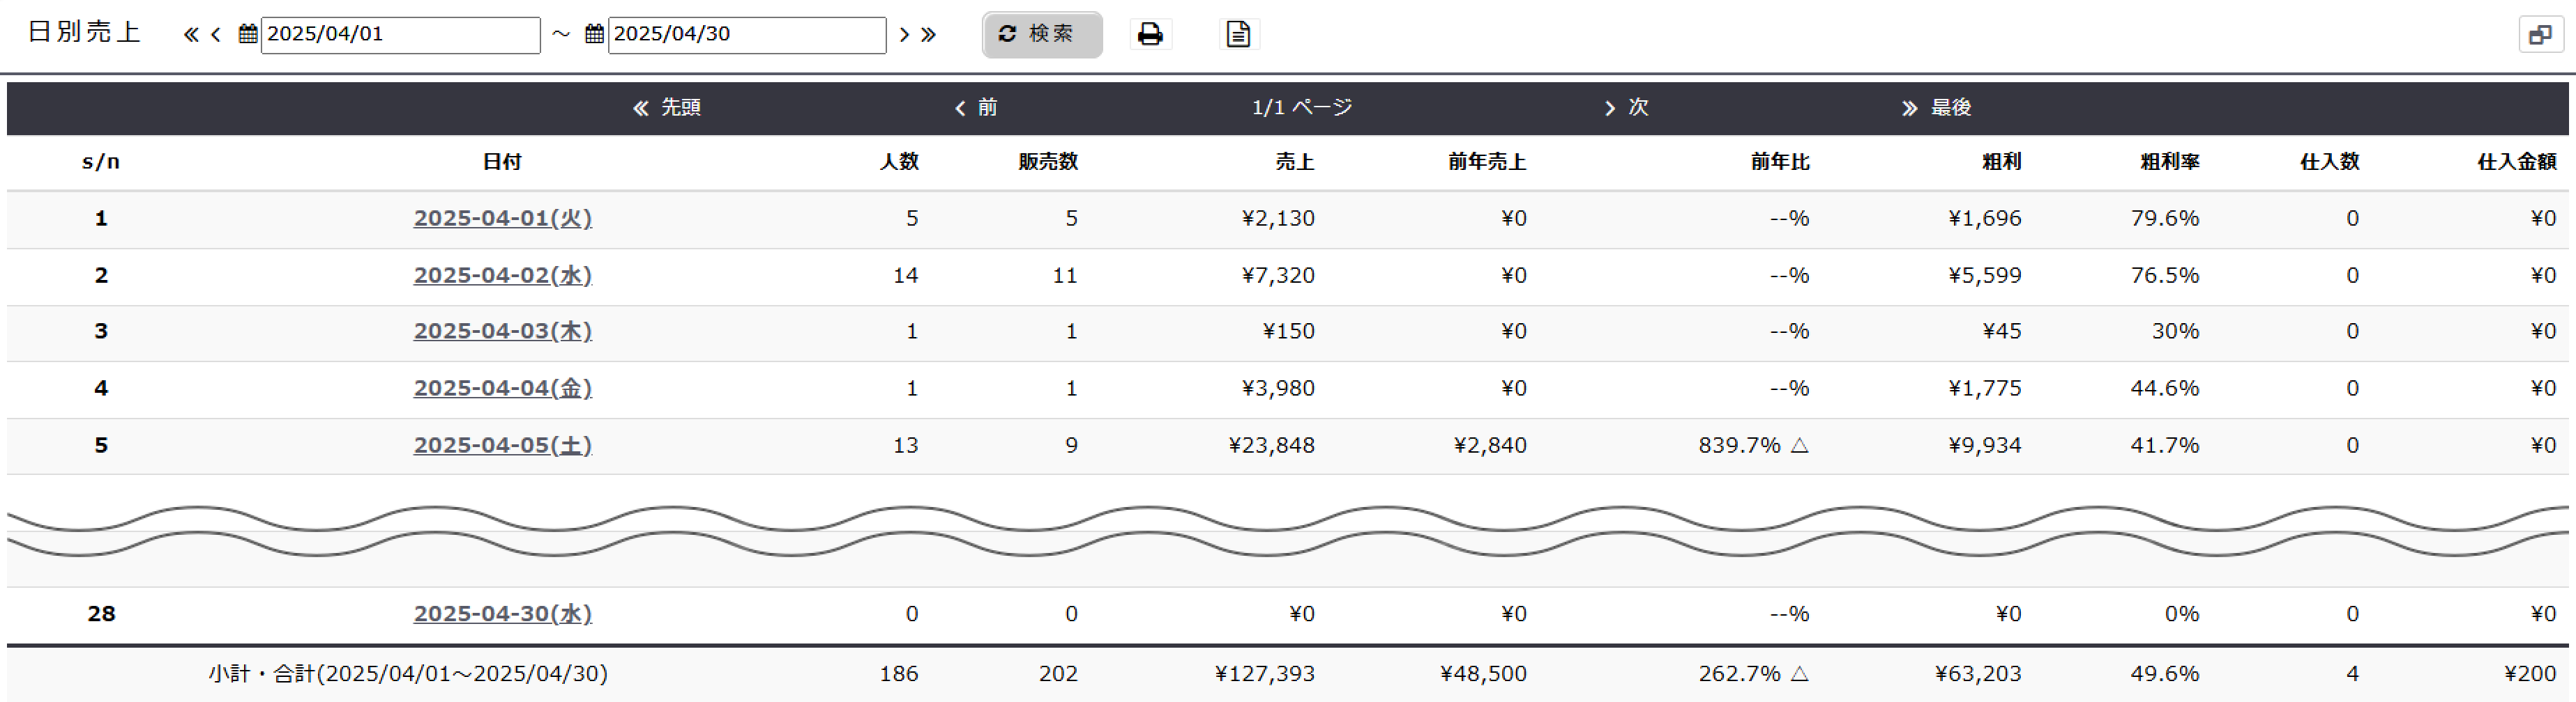The image size is (2576, 702).
Task: Go to the first page via 先頭
Action: 665,108
